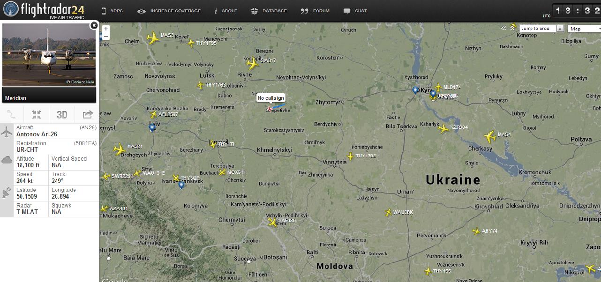Zoom in the map with plus button
The width and height of the screenshot is (601, 282).
click(x=106, y=29)
